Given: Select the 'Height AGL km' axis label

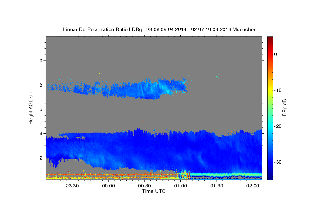Looking at the screenshot, I should 31,108.
